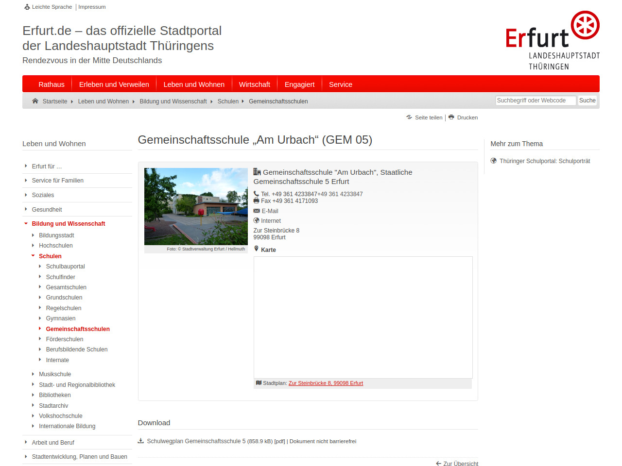
Task: Click the school building photo
Action: pyautogui.click(x=196, y=206)
